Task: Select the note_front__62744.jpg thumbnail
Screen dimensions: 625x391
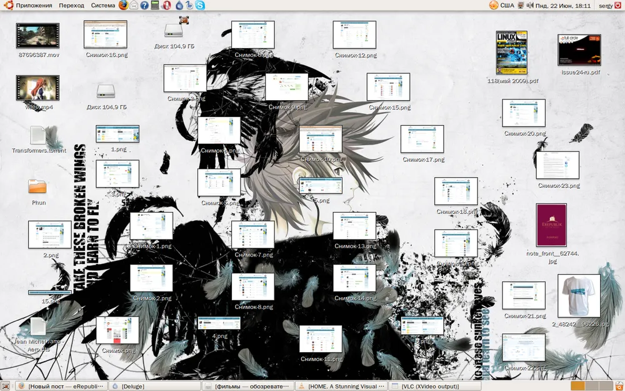Action: pos(551,225)
